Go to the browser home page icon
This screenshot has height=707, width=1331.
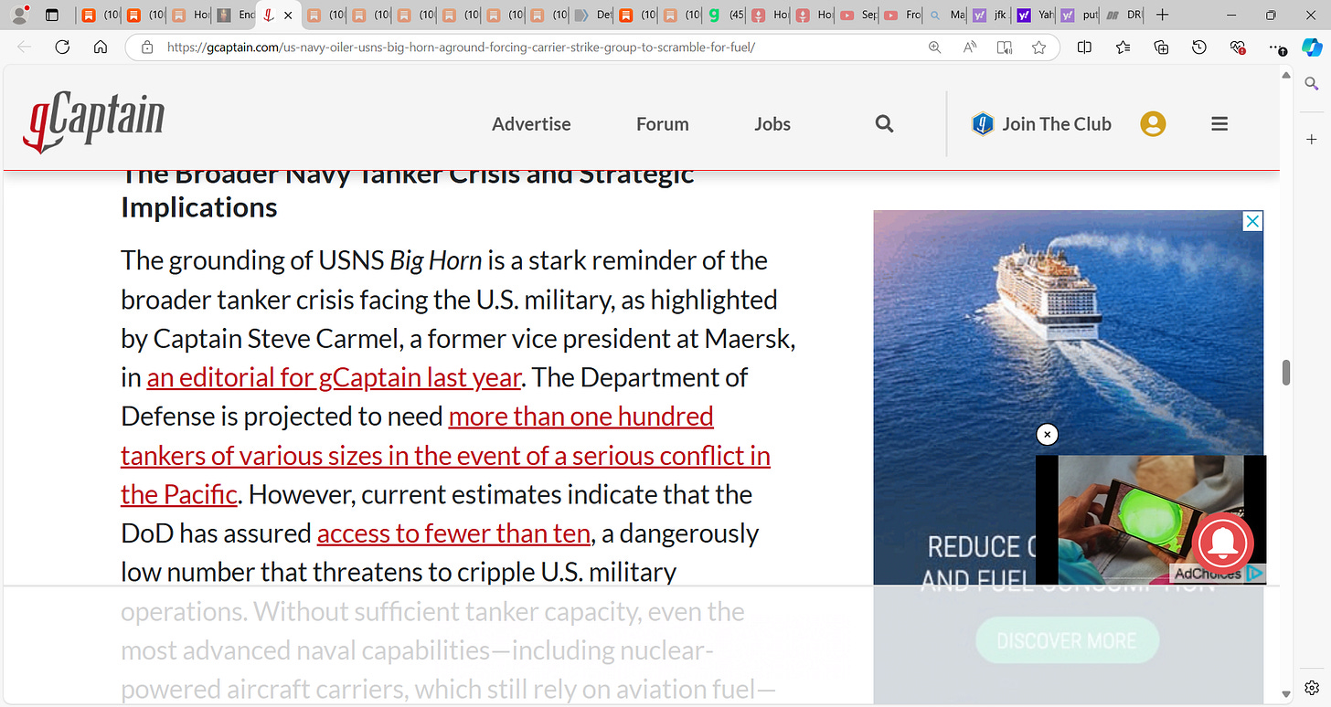click(101, 47)
